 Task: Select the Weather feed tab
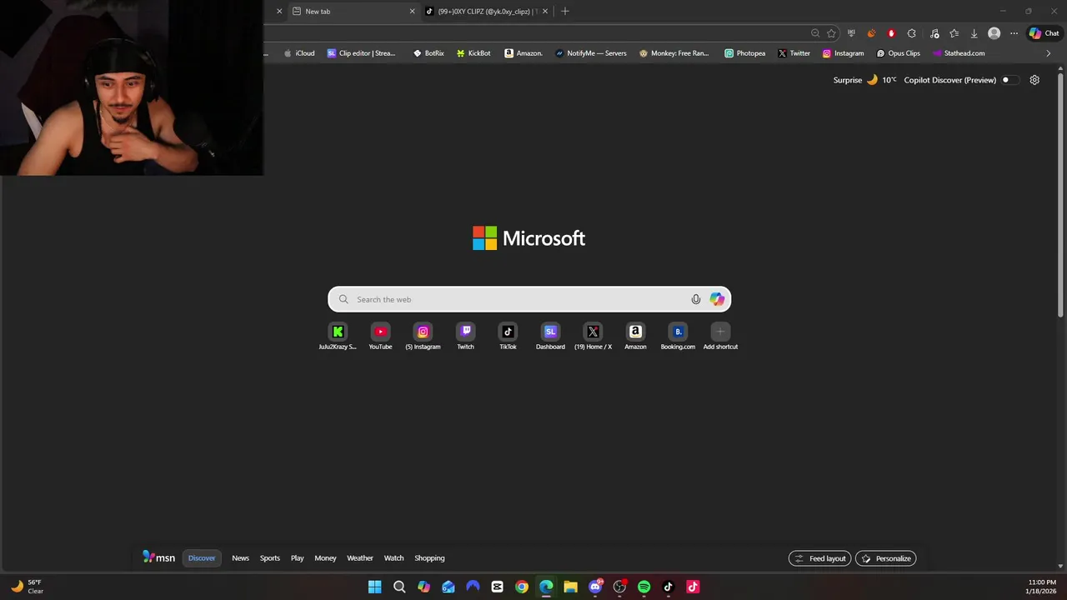pyautogui.click(x=360, y=558)
